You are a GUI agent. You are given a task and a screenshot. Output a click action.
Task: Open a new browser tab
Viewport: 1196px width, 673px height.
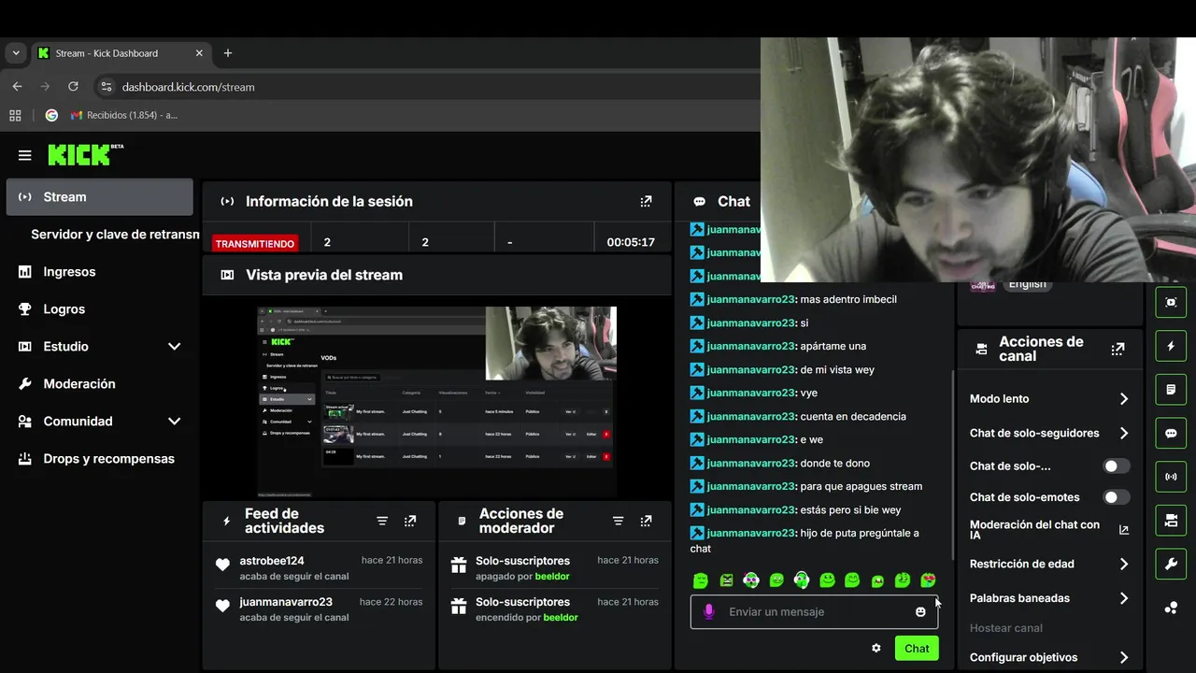(228, 53)
